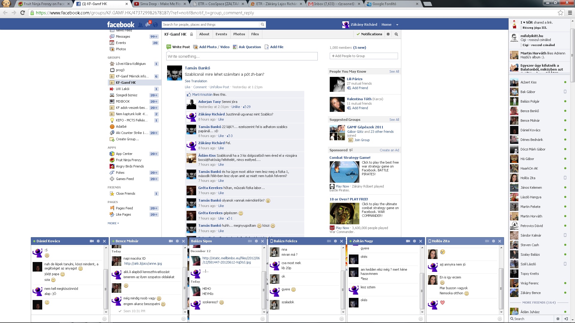Open account dropdown arrow next to Home
Viewport: 575px width, 323px height.
coord(397,25)
